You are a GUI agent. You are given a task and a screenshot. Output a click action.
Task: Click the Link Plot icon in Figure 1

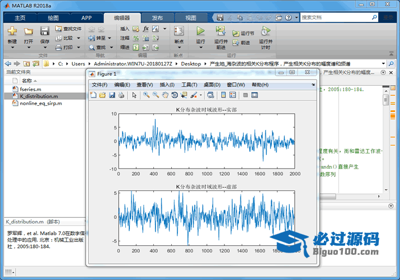tap(210, 95)
